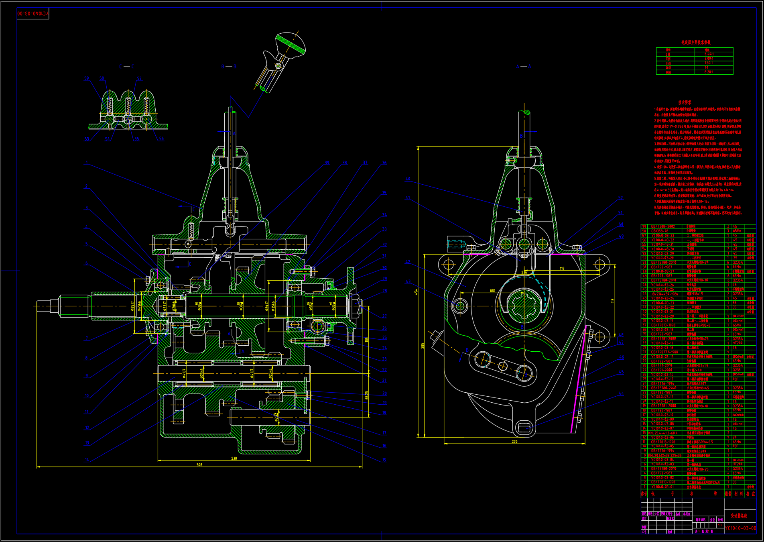This screenshot has width=764, height=542.
Task: Select part code YC1040-03-14
Action: coord(663,375)
